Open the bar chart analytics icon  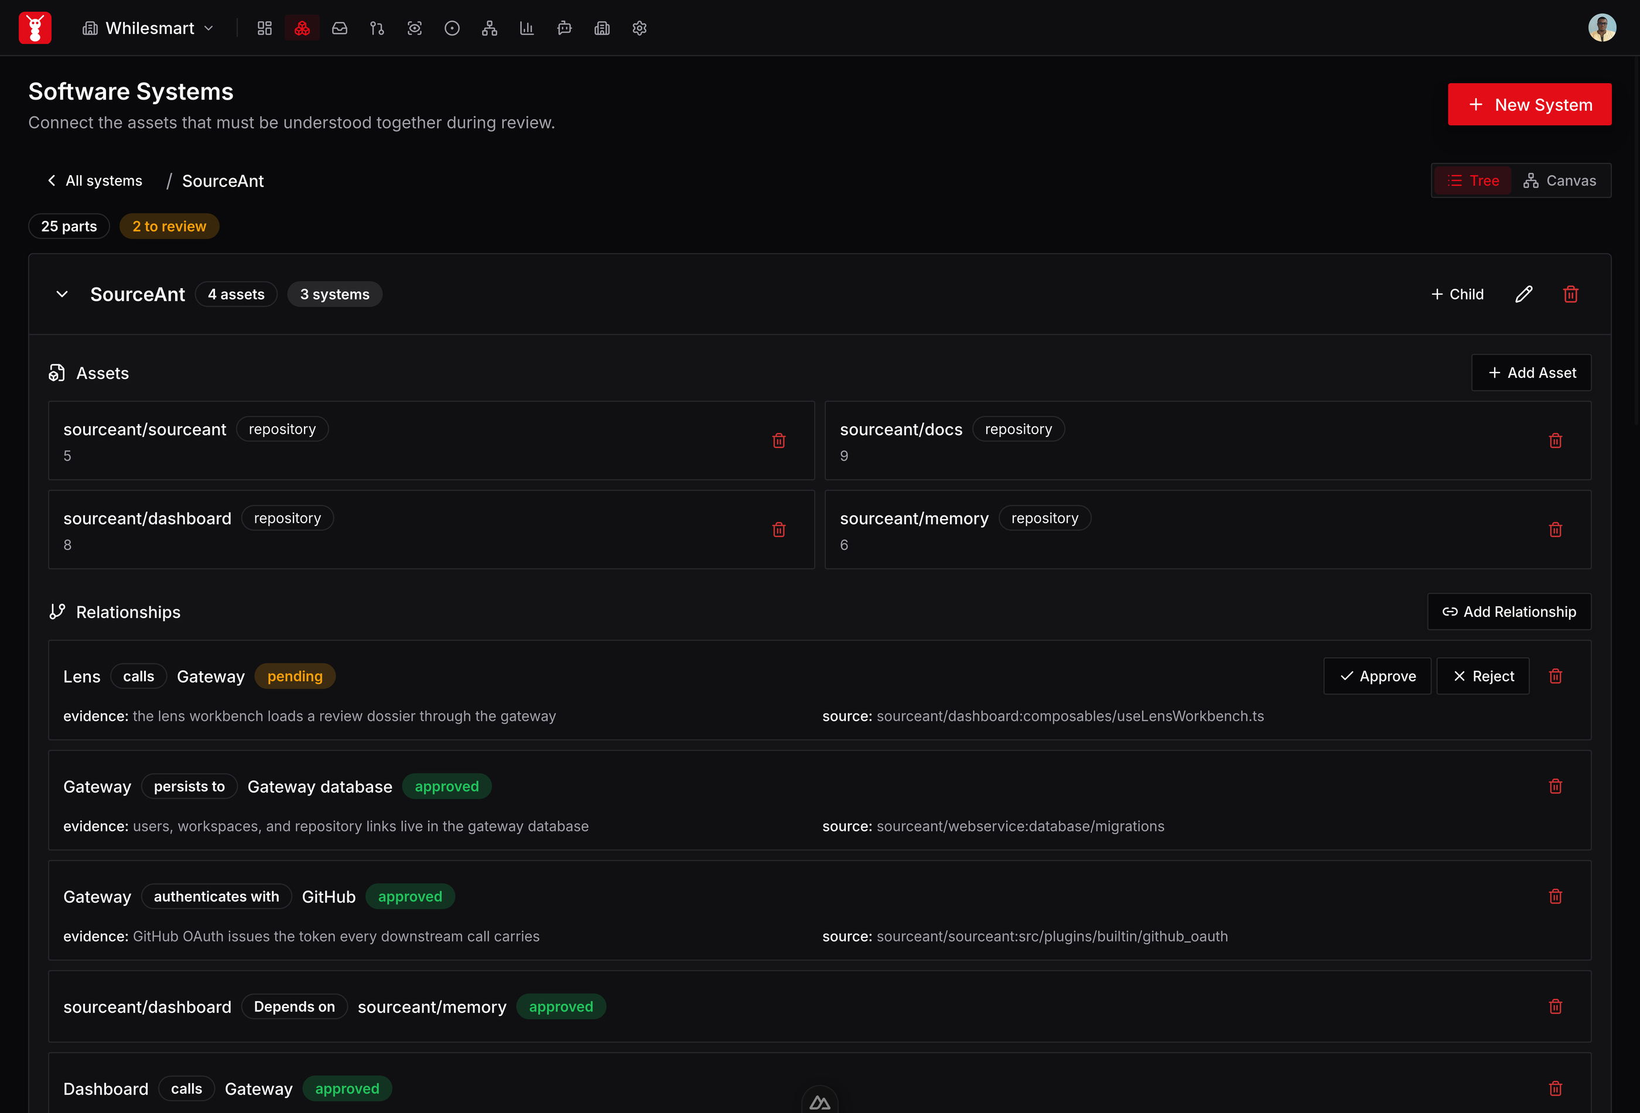[527, 28]
